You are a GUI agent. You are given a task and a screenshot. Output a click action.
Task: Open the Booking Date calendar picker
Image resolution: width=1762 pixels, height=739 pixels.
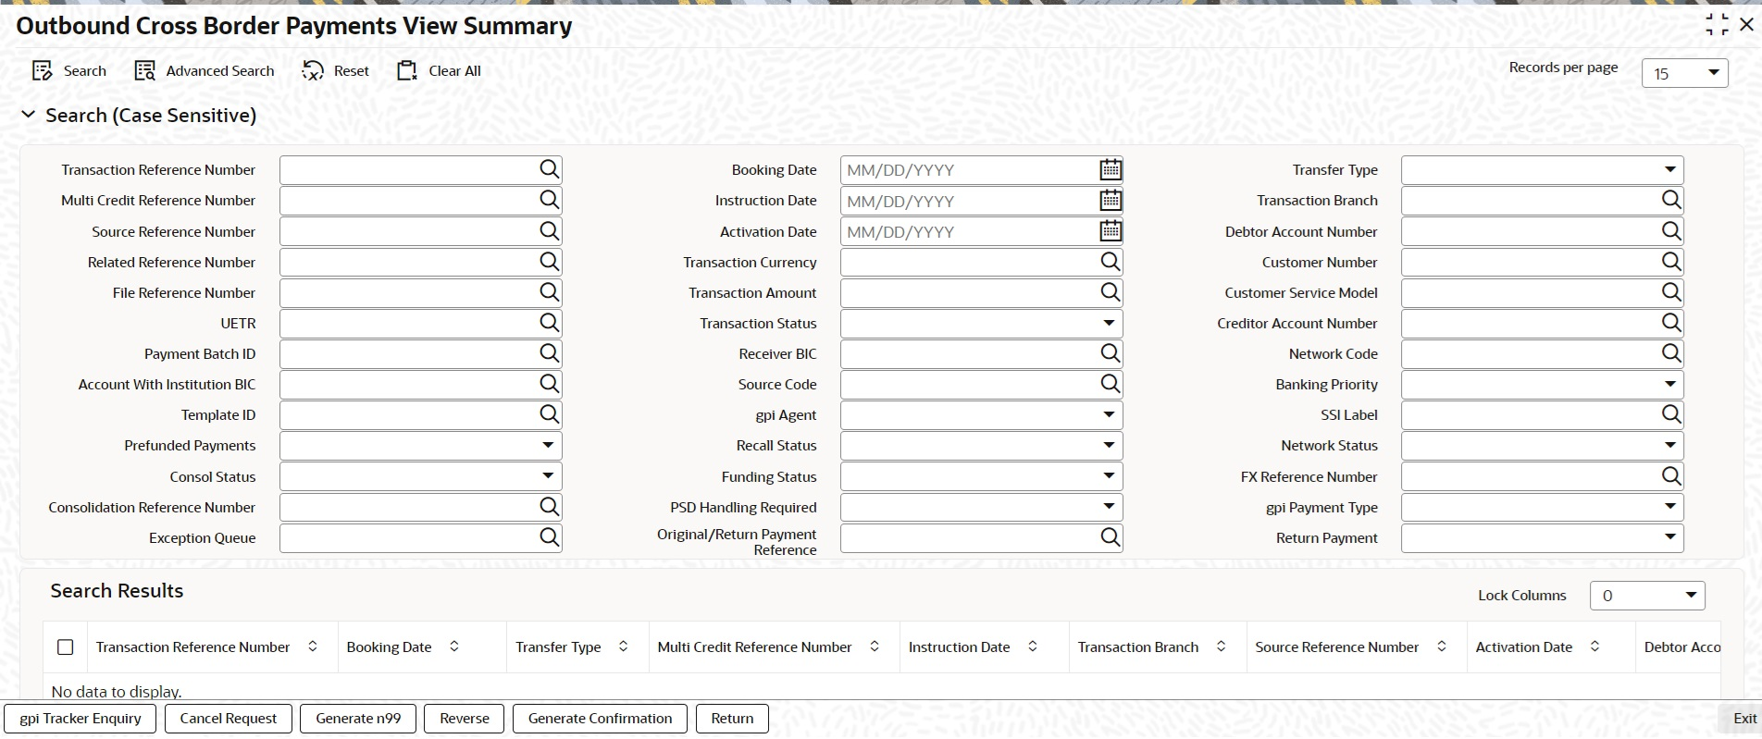pyautogui.click(x=1111, y=169)
